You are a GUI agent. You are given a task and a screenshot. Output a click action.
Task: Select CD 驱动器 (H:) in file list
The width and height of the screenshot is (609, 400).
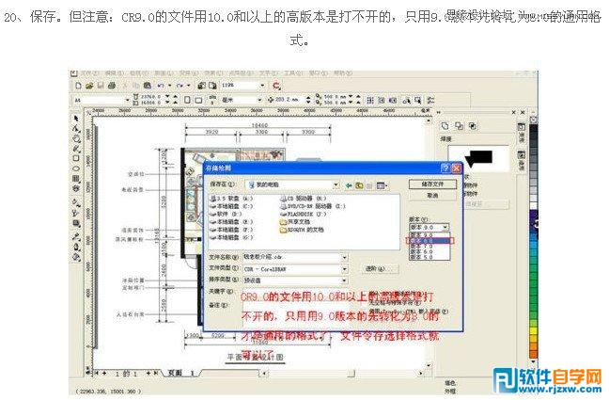click(x=304, y=199)
